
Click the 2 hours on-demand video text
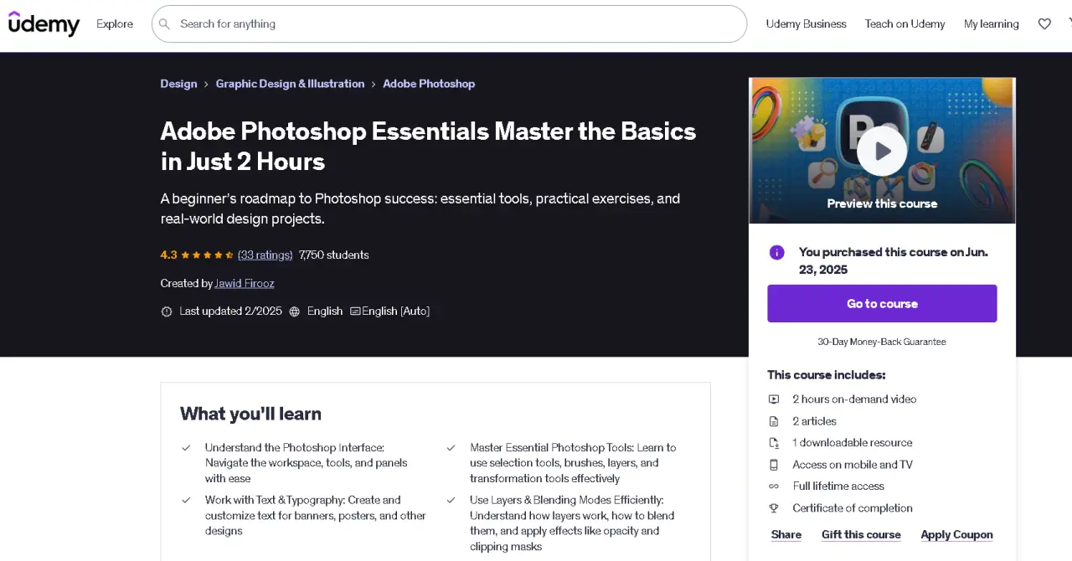[x=854, y=399]
